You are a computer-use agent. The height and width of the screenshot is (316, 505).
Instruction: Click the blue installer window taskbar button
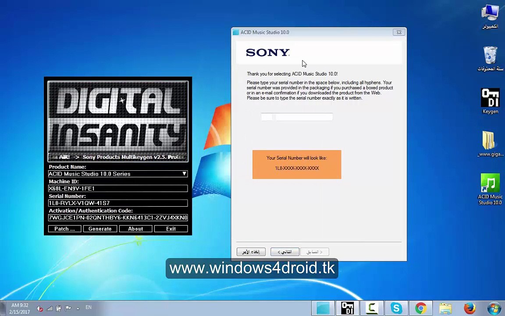[x=323, y=308]
